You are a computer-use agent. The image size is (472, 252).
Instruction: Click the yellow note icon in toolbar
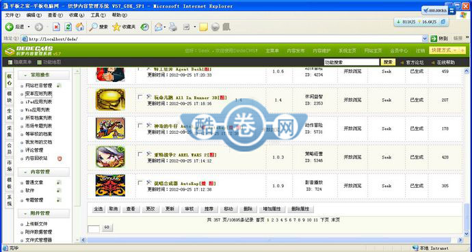tap(203, 27)
